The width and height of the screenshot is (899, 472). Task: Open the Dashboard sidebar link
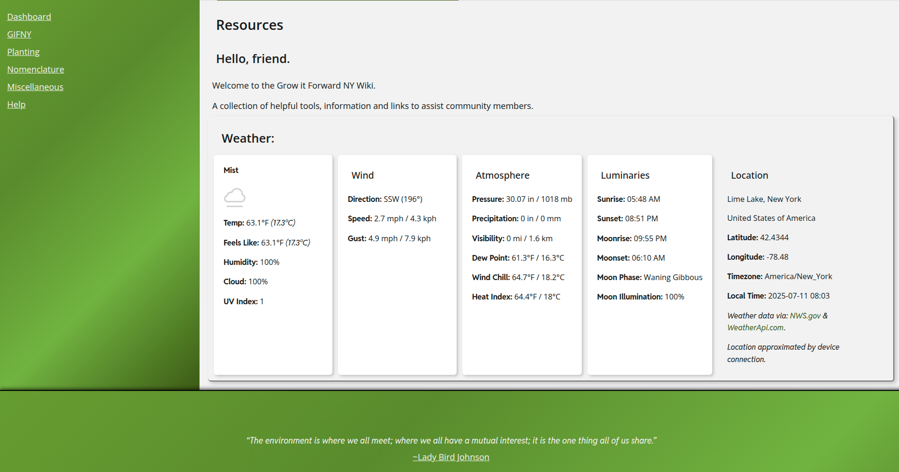(29, 17)
